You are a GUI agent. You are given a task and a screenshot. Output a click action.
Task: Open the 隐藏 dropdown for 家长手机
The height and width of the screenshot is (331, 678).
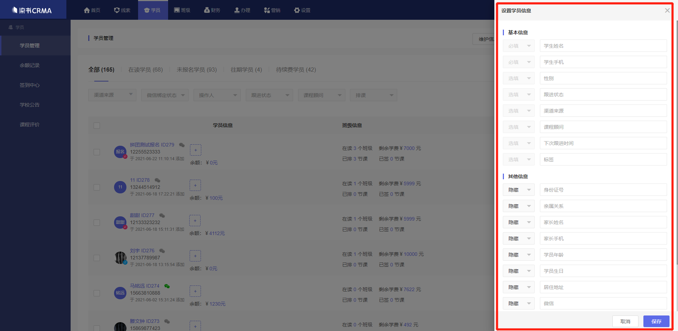519,239
